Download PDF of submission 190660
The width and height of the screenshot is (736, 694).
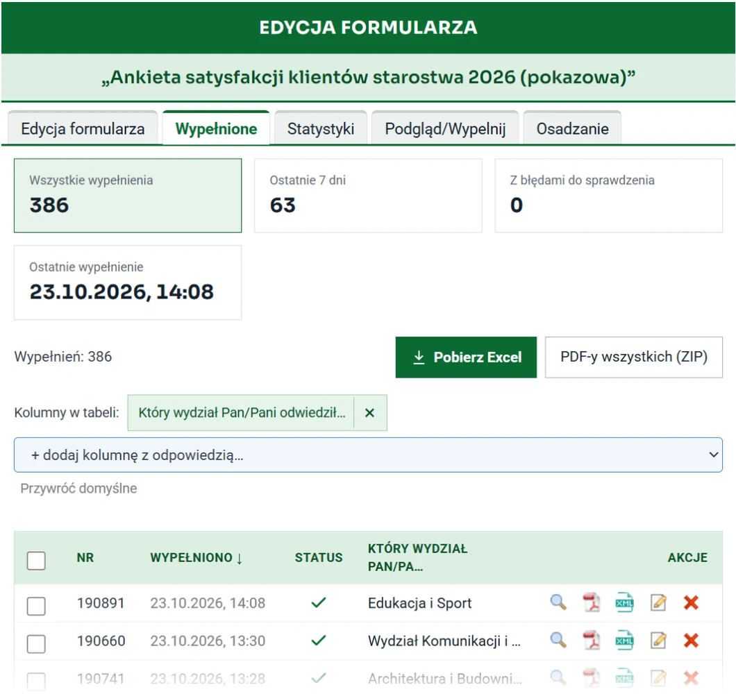[591, 640]
